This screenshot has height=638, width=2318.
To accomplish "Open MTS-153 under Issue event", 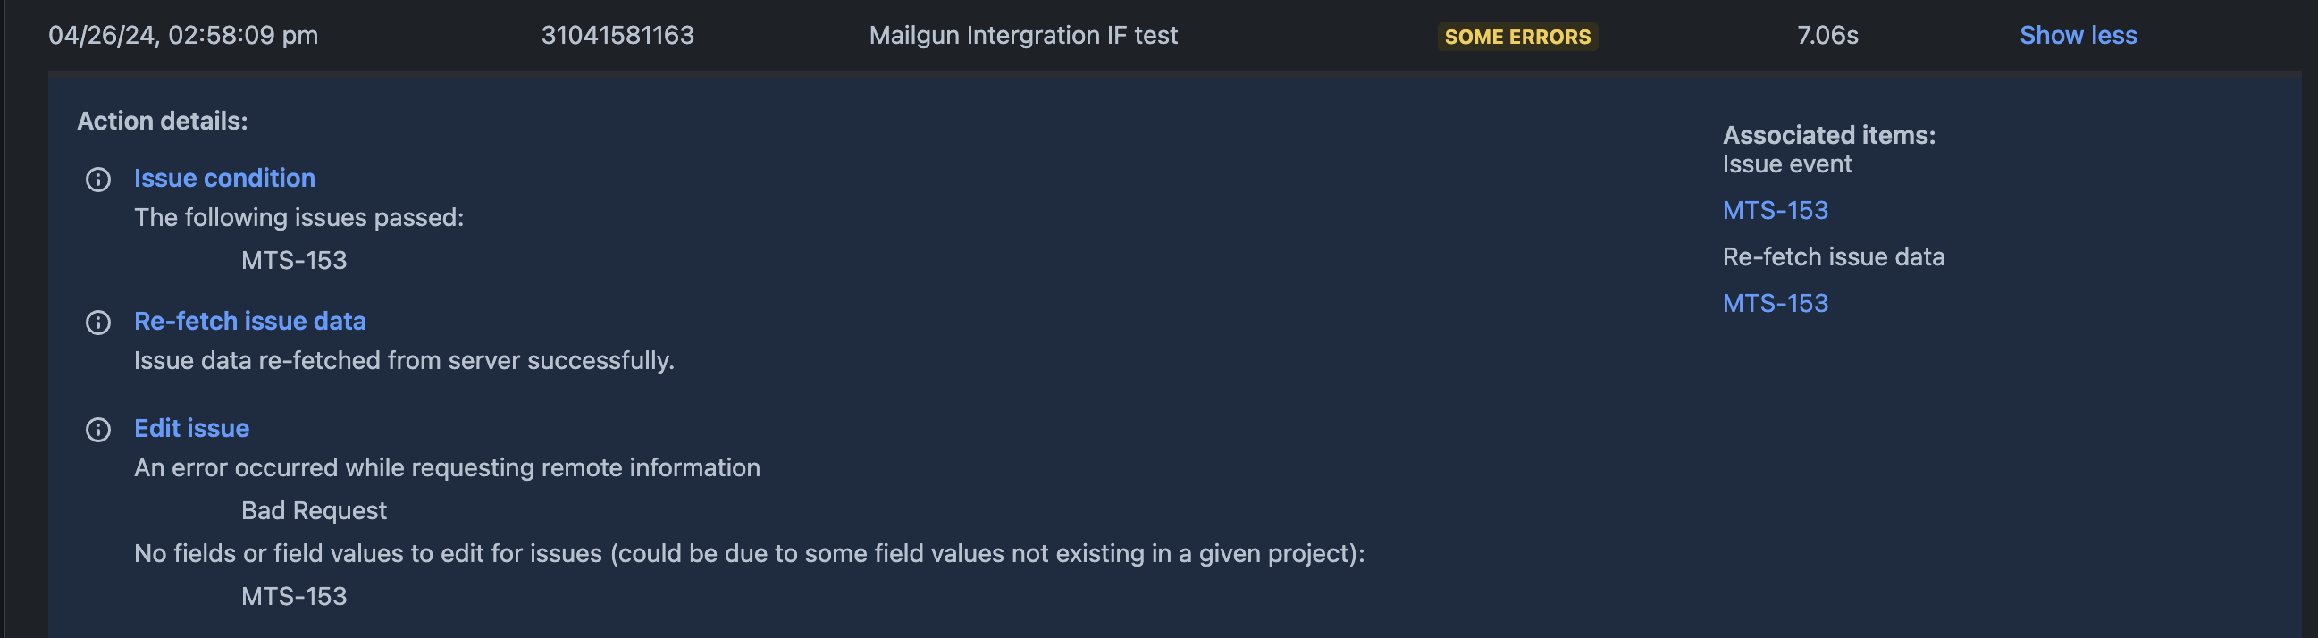I will (1775, 211).
